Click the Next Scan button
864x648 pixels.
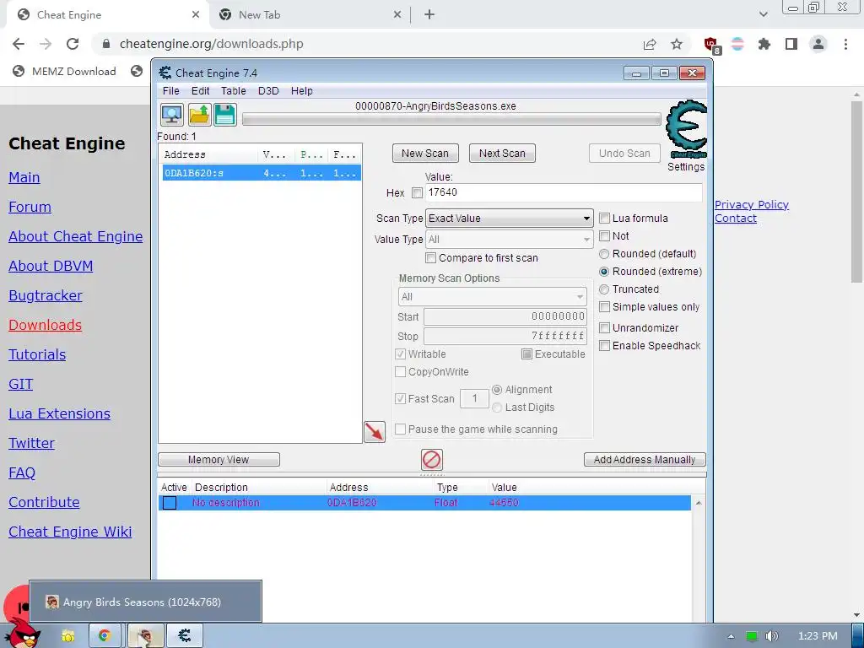coord(502,154)
